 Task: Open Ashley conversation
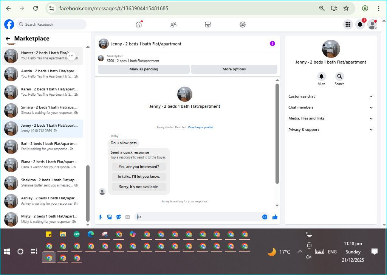tap(42, 201)
